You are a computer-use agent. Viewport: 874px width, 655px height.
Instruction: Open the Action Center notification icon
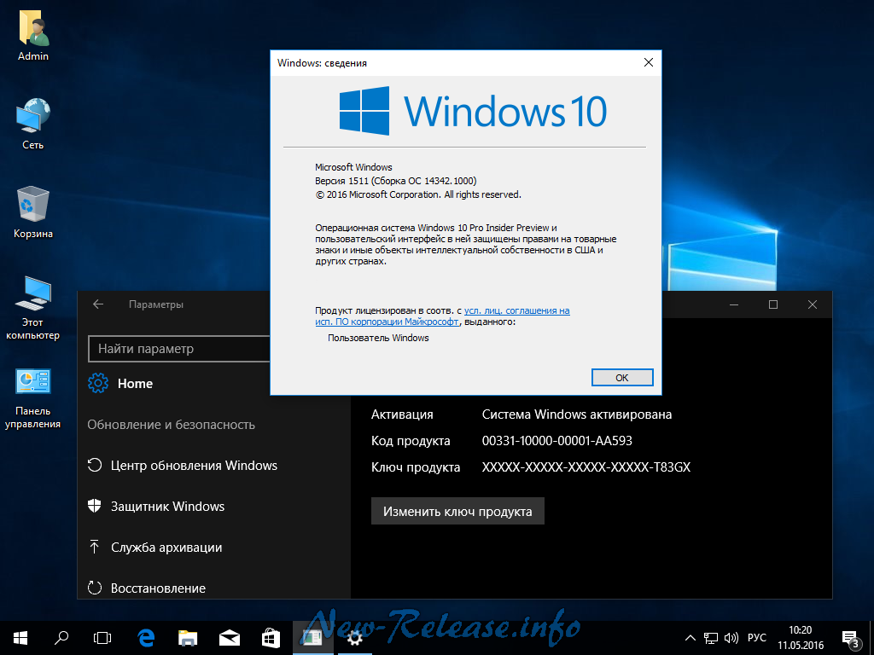coord(851,639)
